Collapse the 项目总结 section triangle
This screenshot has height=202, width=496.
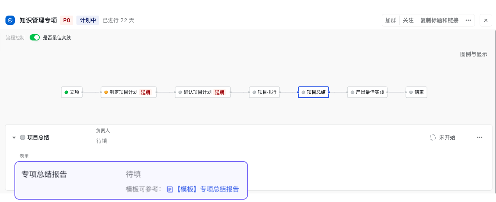click(x=14, y=137)
